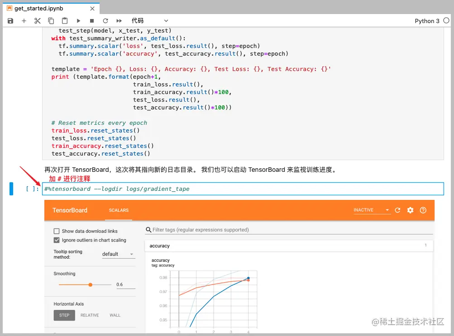The image size is (454, 336).
Task: Save the notebook with the floppy disk icon
Action: pyautogui.click(x=10, y=21)
